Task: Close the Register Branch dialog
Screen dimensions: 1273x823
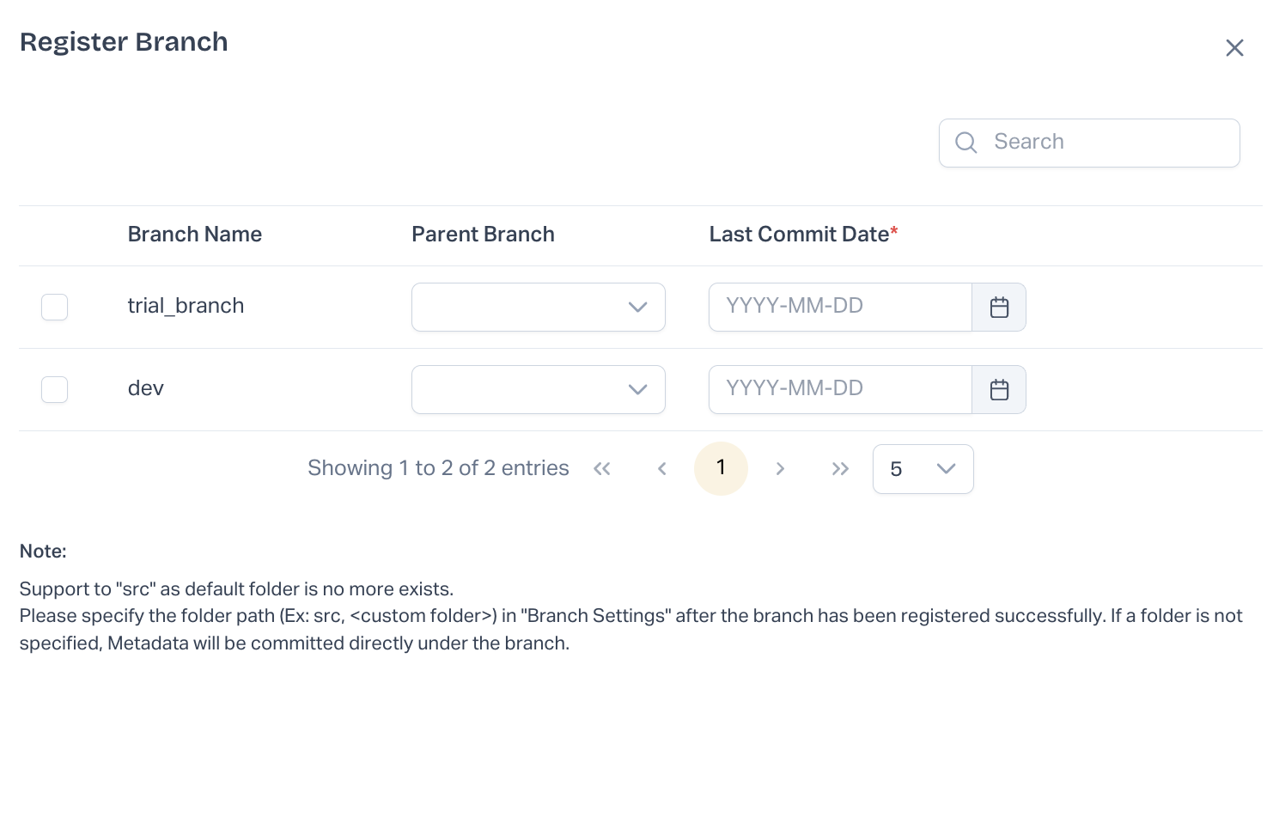Action: coord(1234,48)
